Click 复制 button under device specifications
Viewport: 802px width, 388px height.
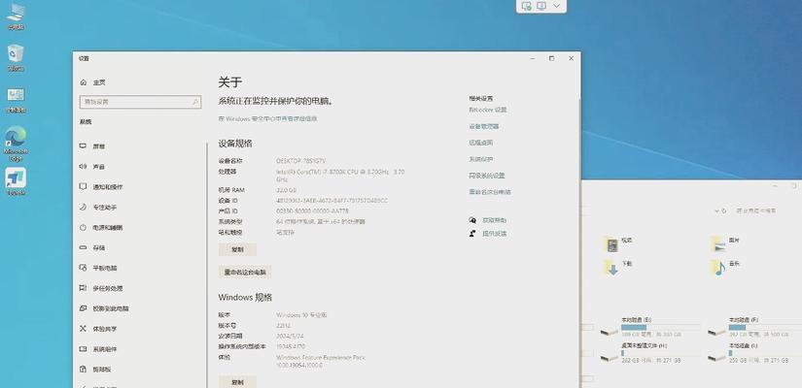pos(237,249)
